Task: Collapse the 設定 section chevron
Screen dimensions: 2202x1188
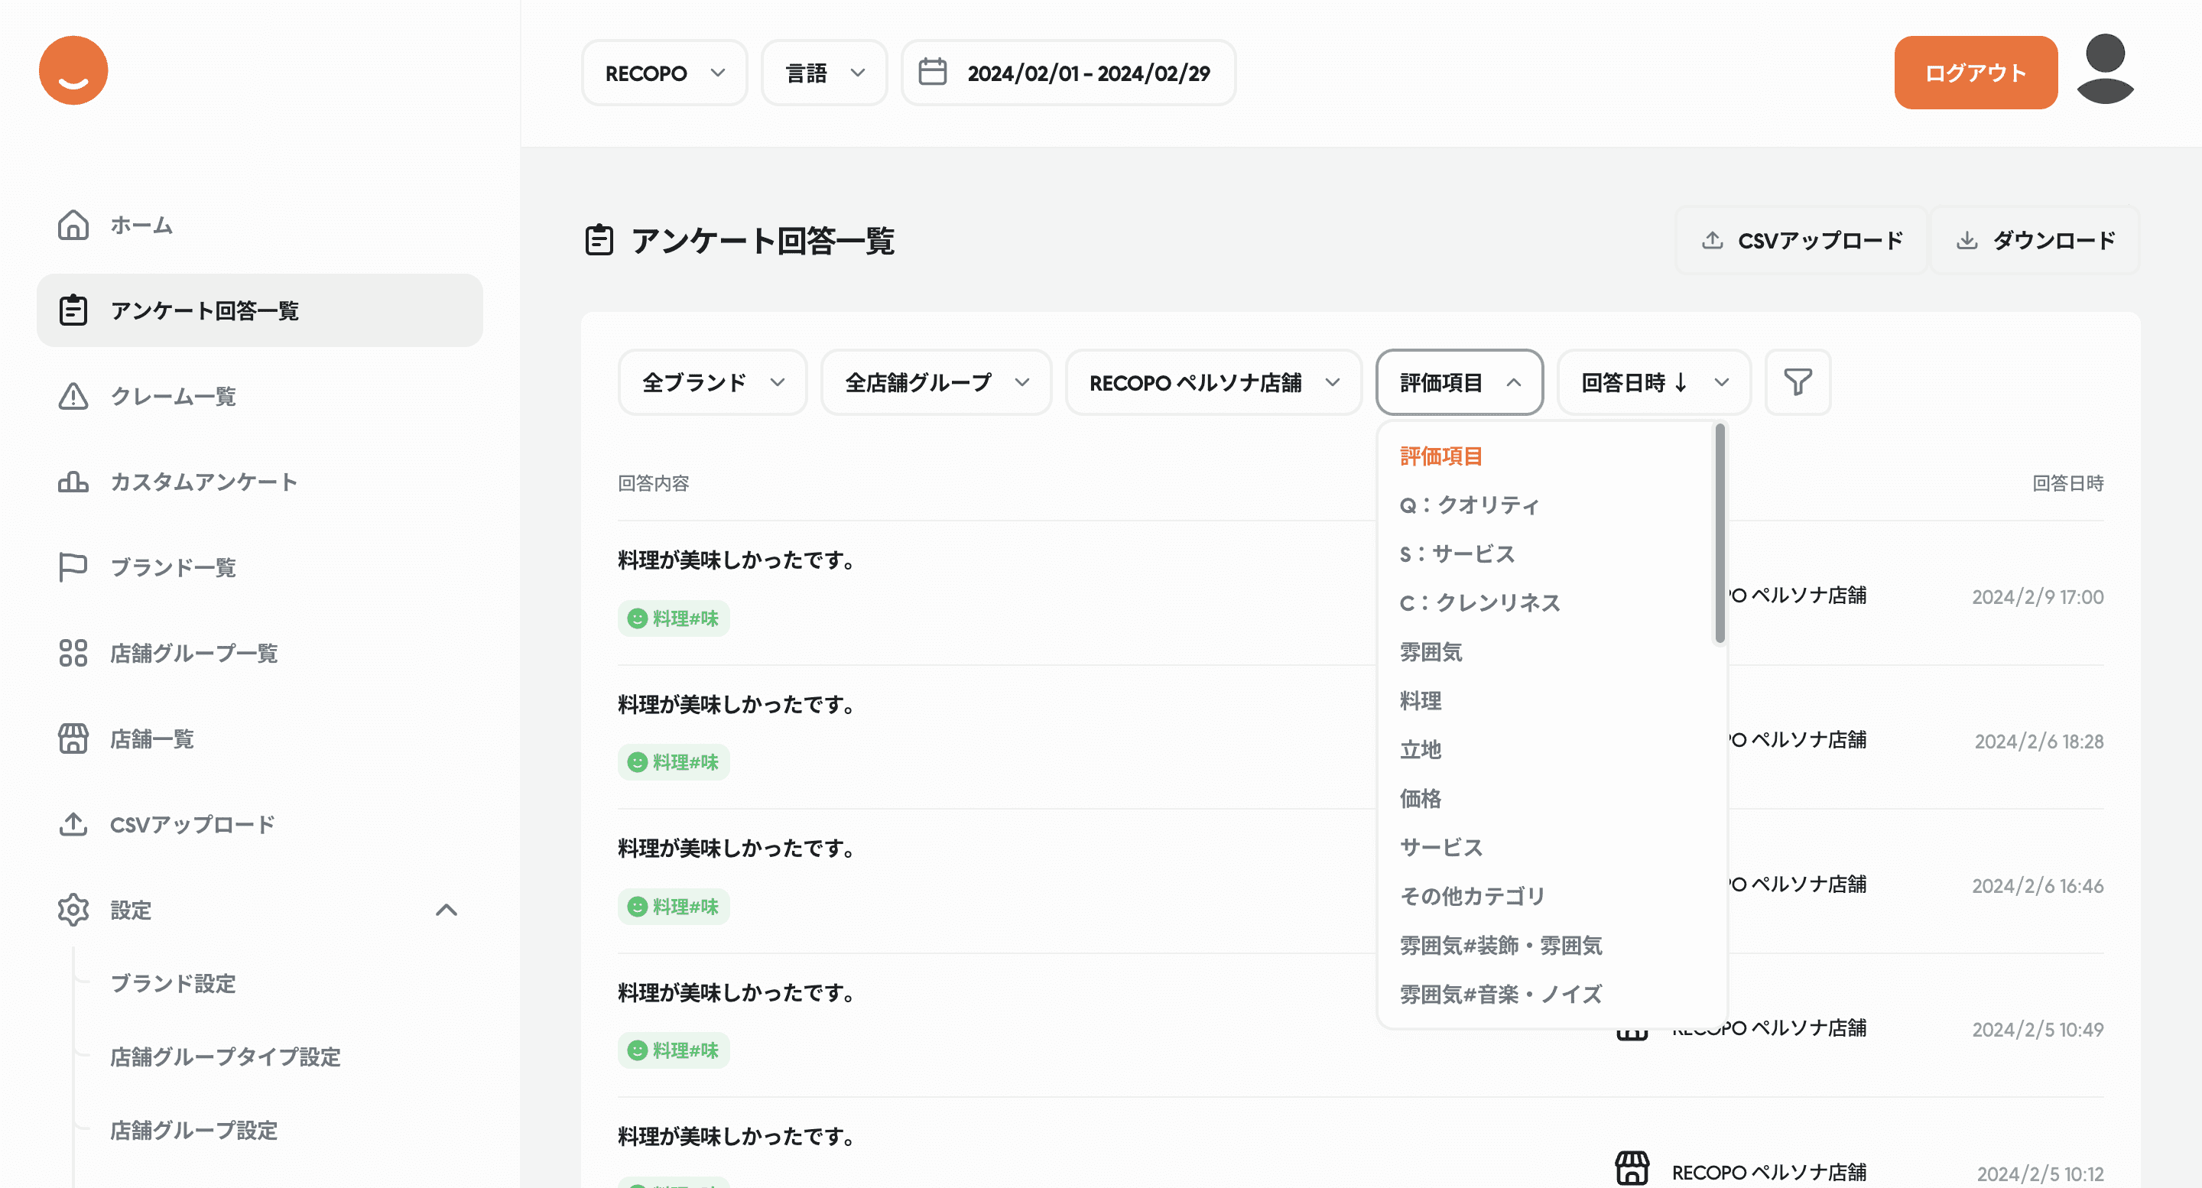Action: pyautogui.click(x=447, y=910)
